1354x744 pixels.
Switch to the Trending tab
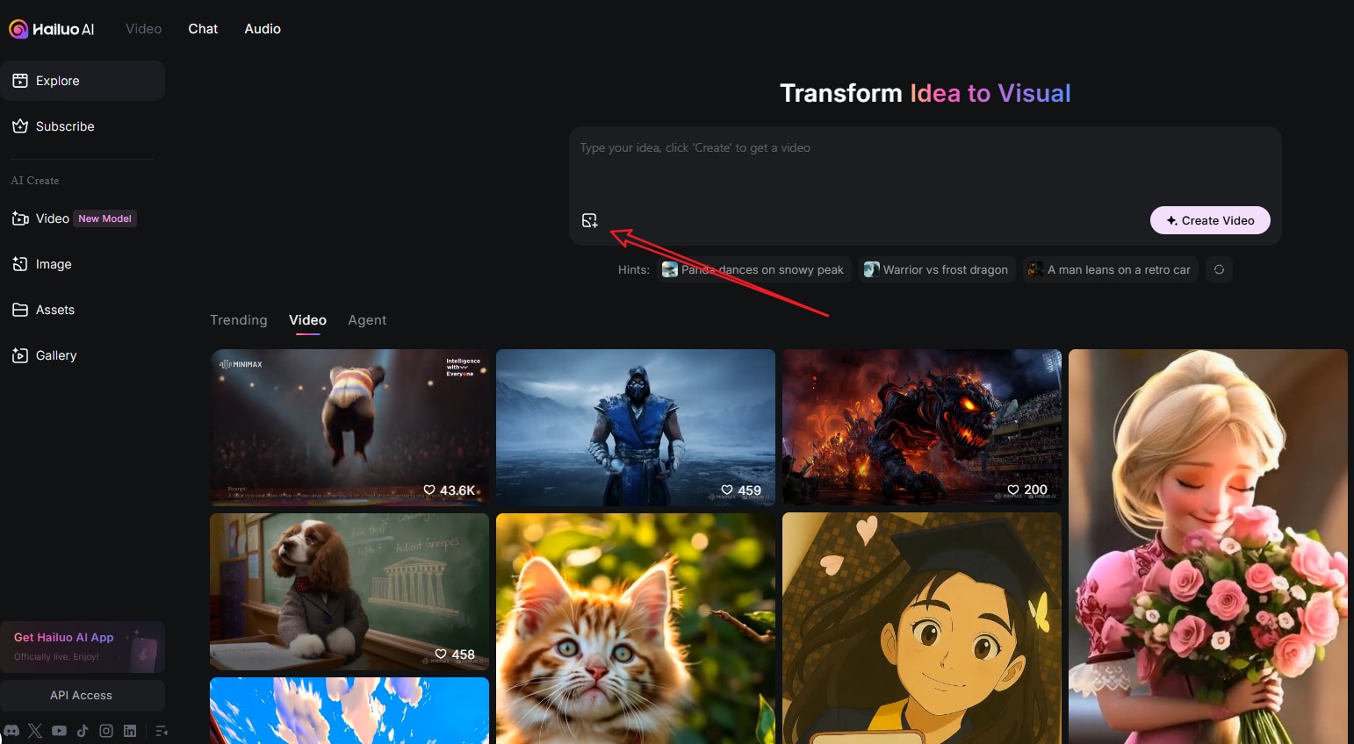pyautogui.click(x=239, y=320)
